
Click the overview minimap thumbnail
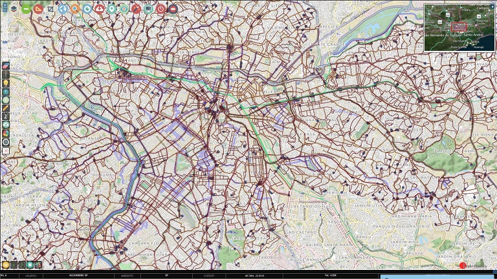459,27
